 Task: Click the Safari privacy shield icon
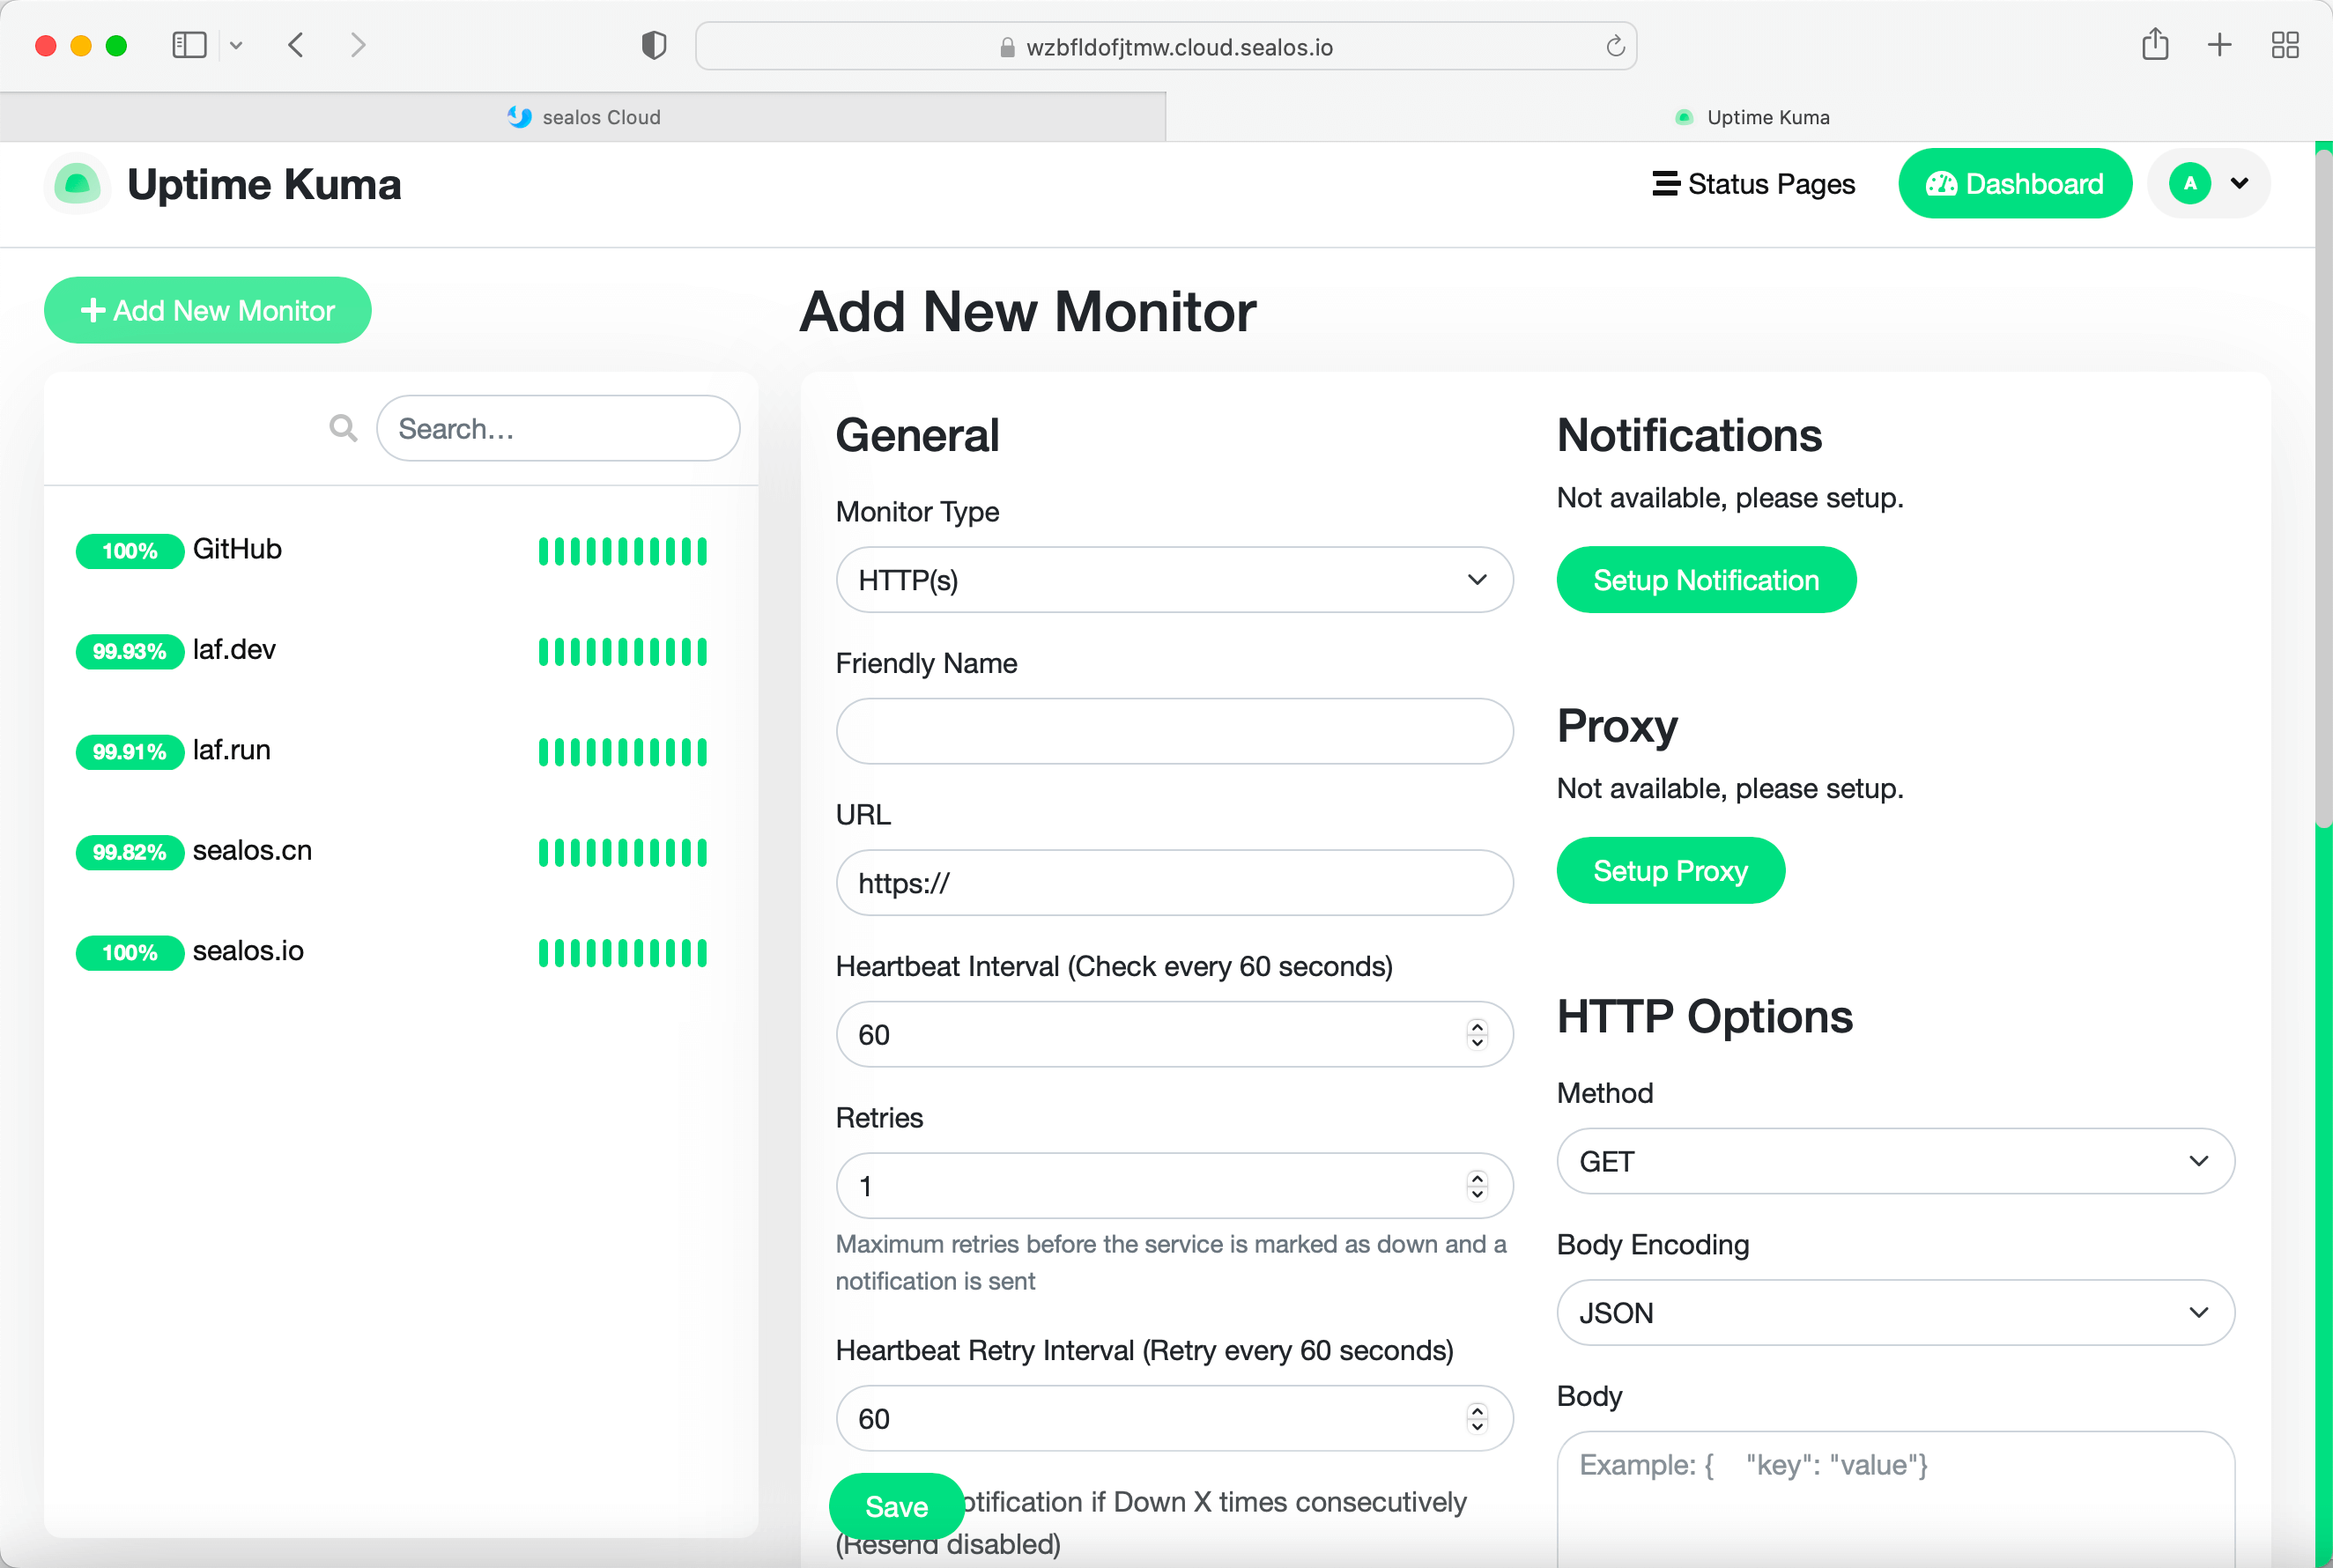(653, 46)
